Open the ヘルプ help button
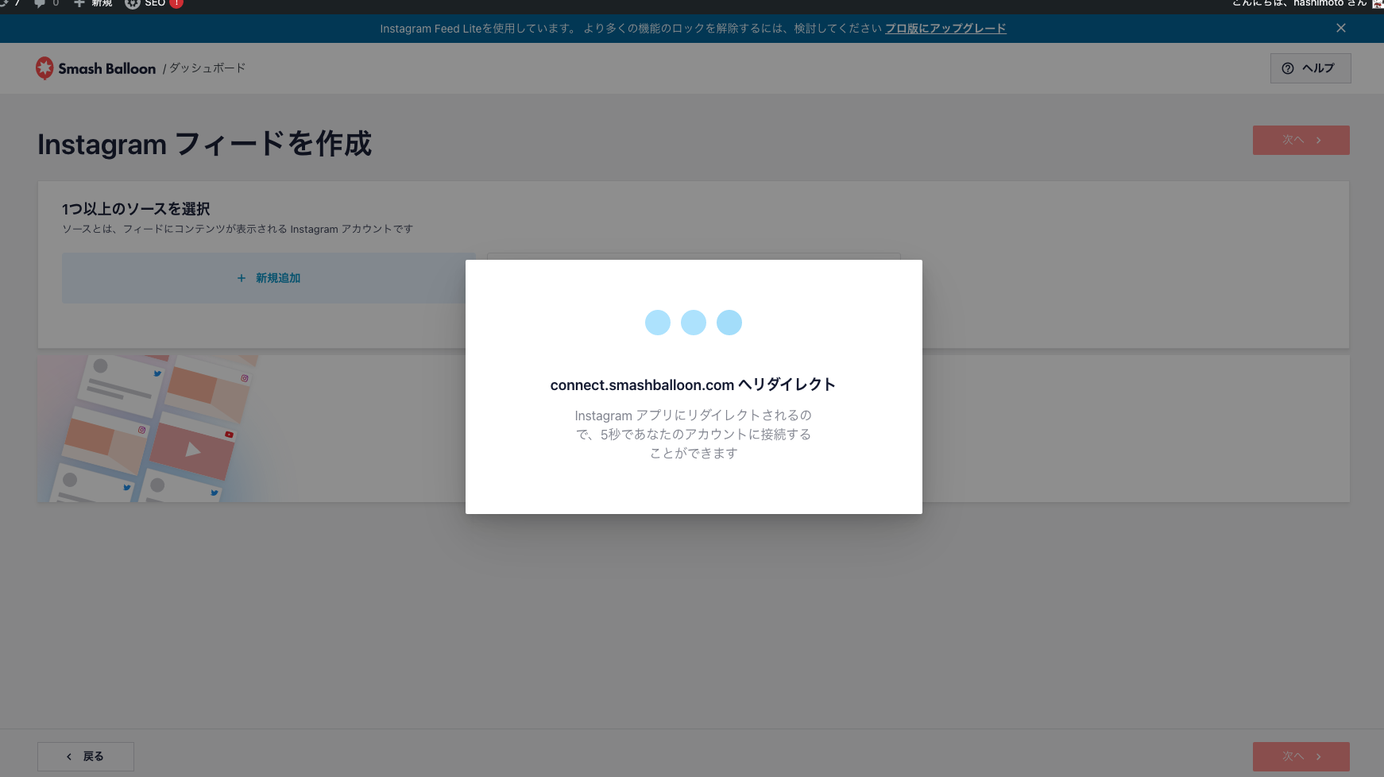This screenshot has width=1384, height=777. click(1310, 68)
